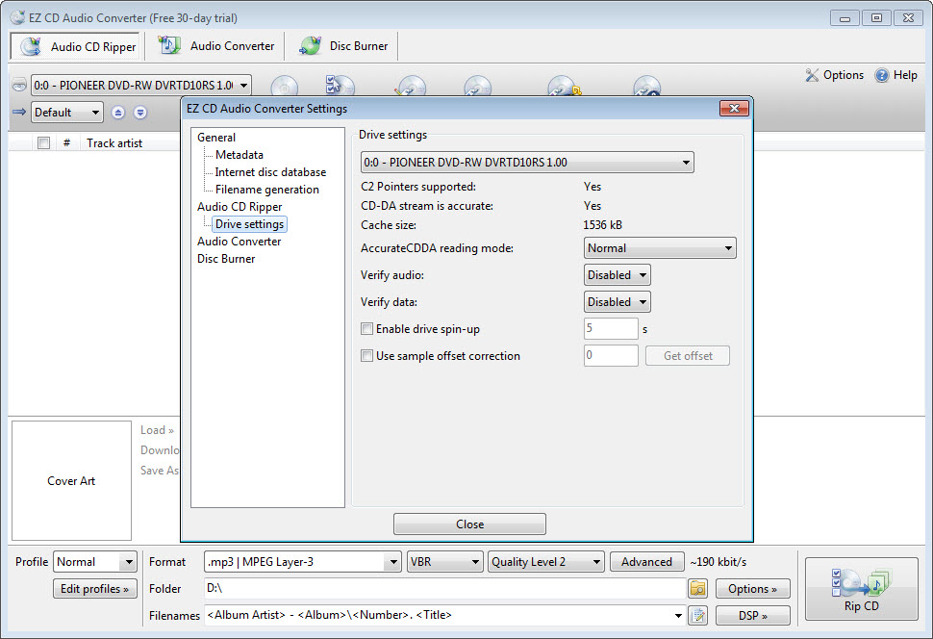Image resolution: width=933 pixels, height=639 pixels.
Task: Click the Folder path field showing D:\
Action: coord(444,588)
